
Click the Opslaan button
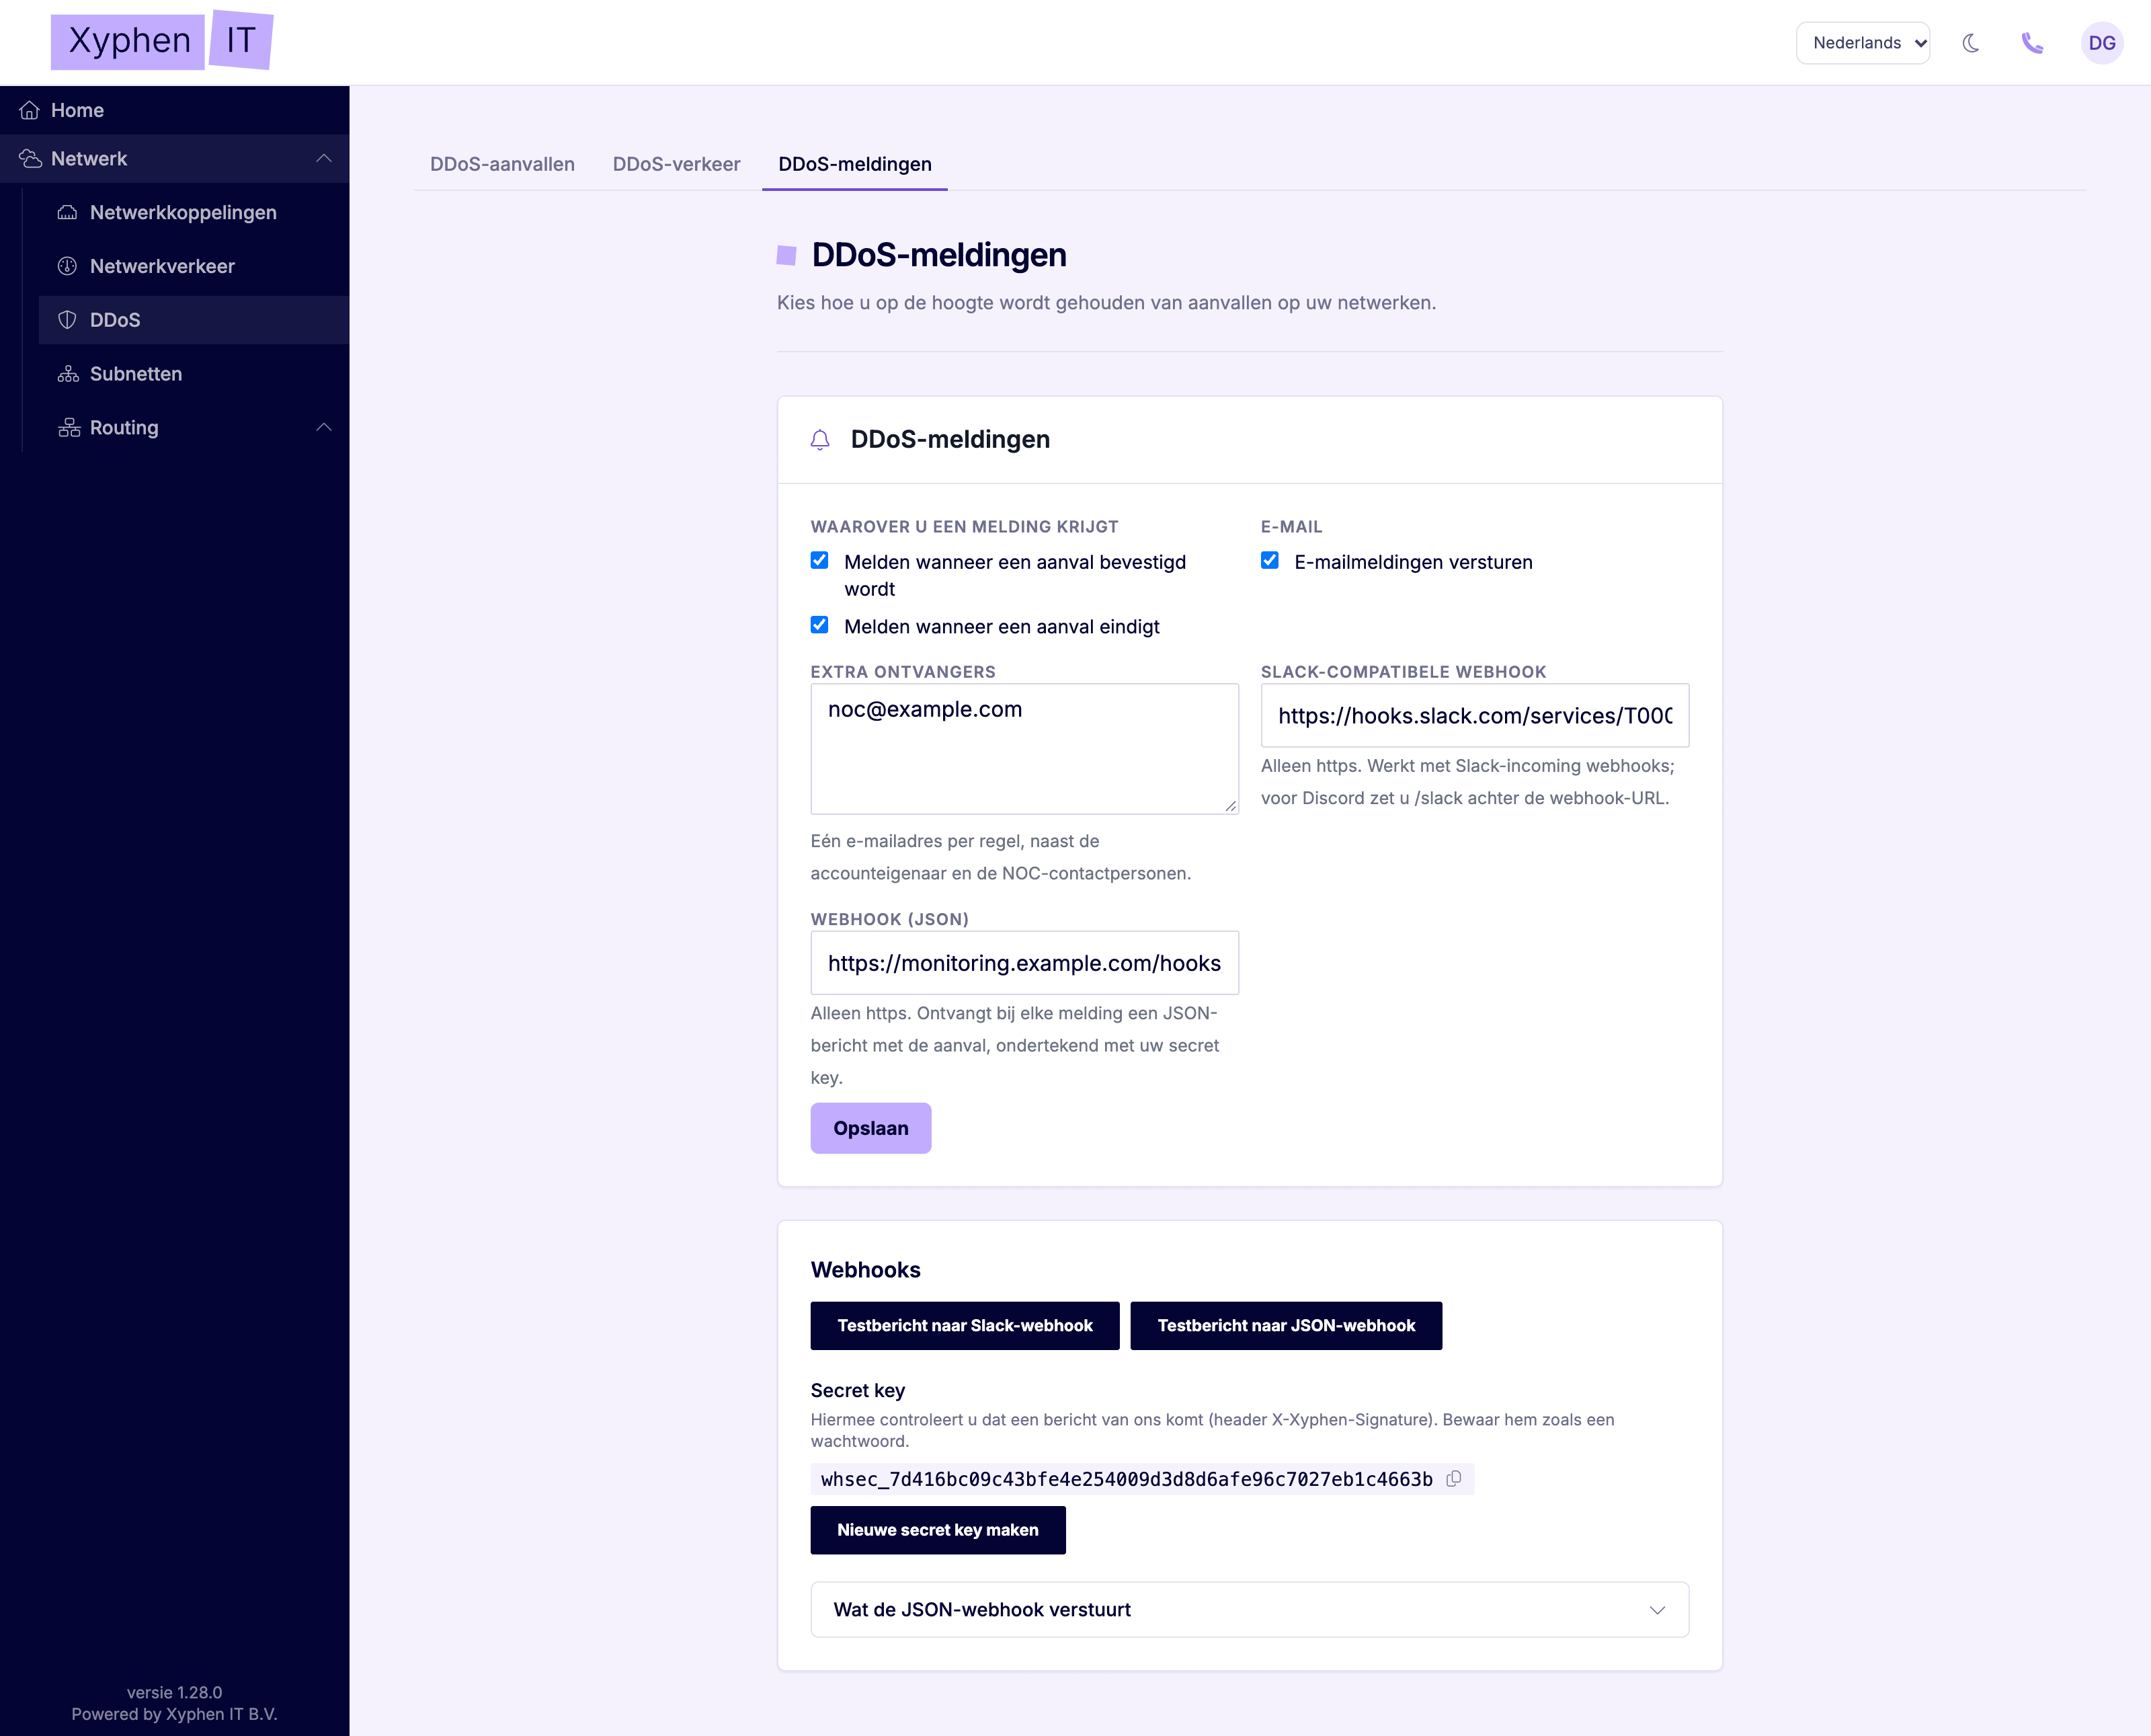(870, 1128)
